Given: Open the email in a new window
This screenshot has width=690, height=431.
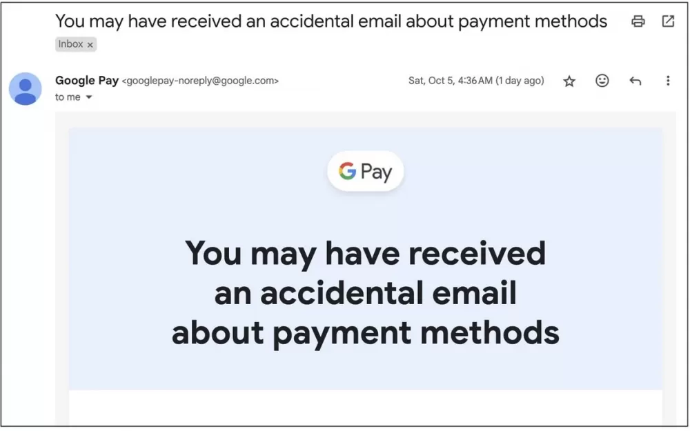Looking at the screenshot, I should point(668,21).
